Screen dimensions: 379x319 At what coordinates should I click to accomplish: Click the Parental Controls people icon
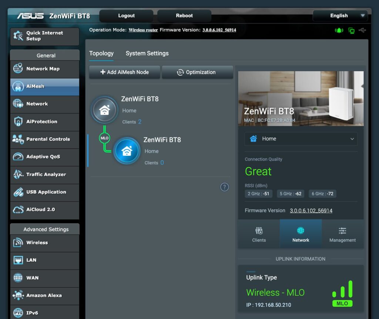[x=18, y=139]
